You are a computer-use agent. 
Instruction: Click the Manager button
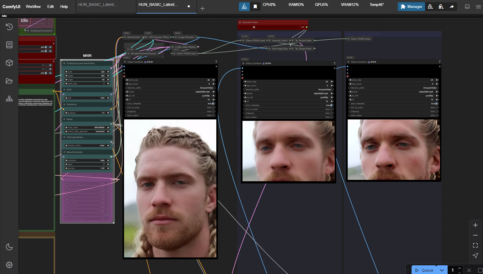click(x=411, y=6)
